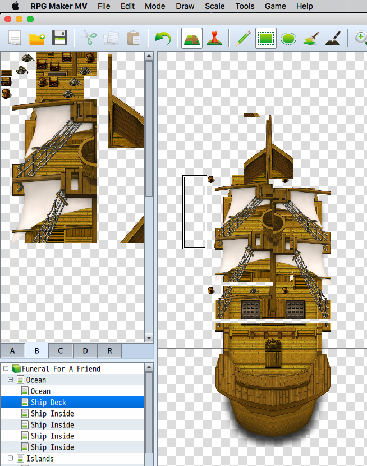Open the Mode menu
This screenshot has height=466, width=367.
(x=155, y=6)
